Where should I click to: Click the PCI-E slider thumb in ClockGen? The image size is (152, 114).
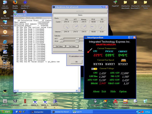pyautogui.click(x=77, y=41)
